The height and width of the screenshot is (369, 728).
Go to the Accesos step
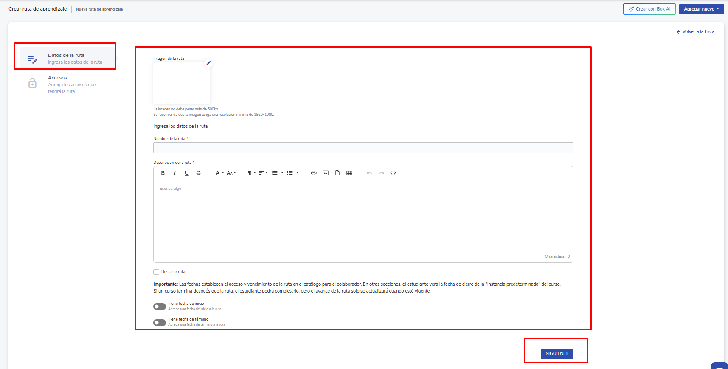click(58, 78)
